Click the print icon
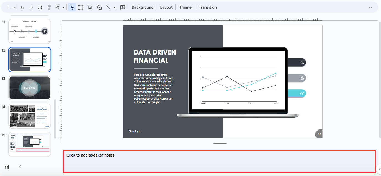Image resolution: width=381 pixels, height=176 pixels. 40,7
